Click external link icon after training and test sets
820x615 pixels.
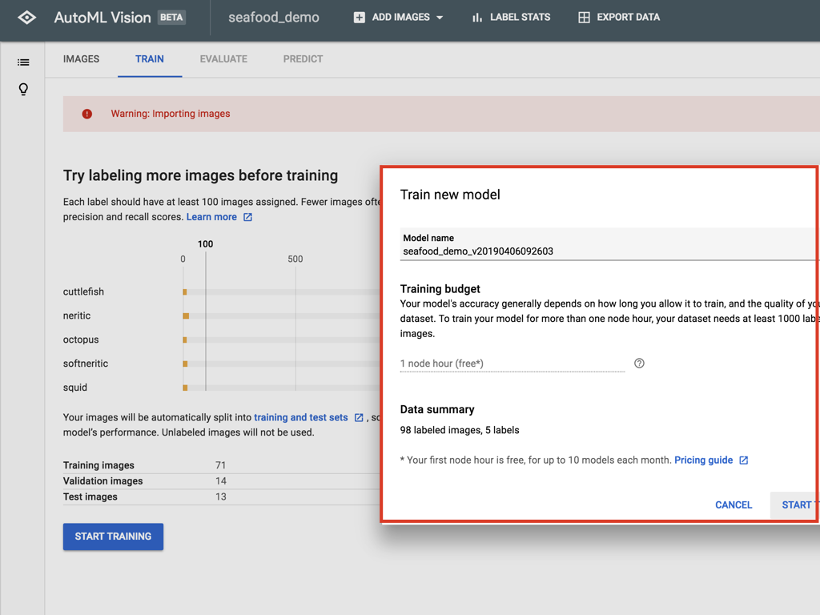[x=359, y=417]
